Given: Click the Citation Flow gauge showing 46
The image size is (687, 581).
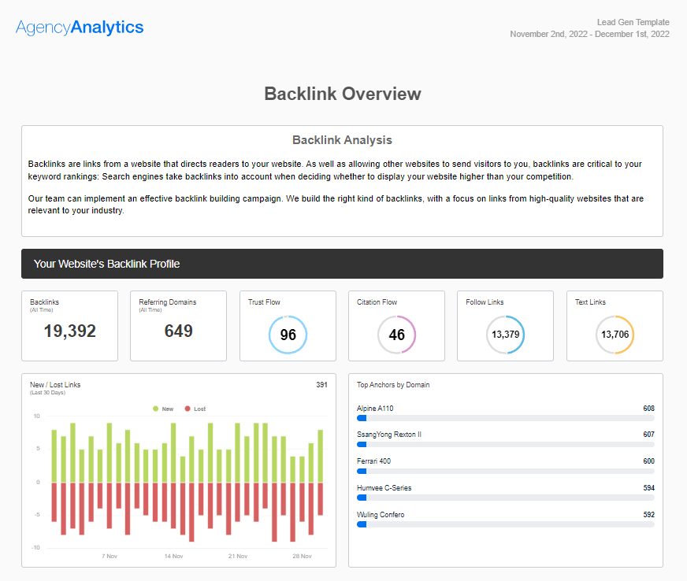Looking at the screenshot, I should [396, 335].
